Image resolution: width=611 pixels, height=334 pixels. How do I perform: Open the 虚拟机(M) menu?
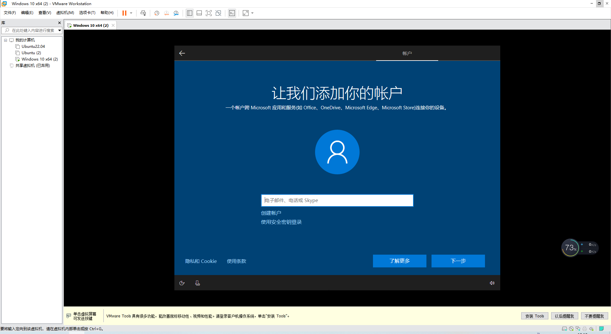pos(65,13)
